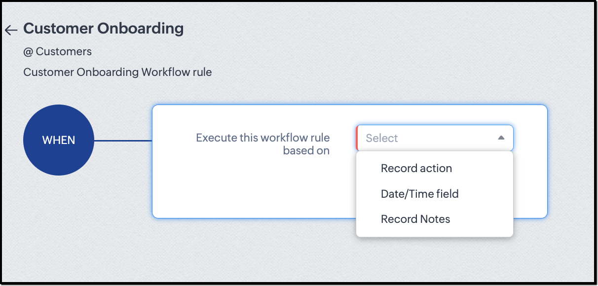Click the Customer Onboarding Workflow rule description
Screen dimensions: 598x286
(117, 72)
